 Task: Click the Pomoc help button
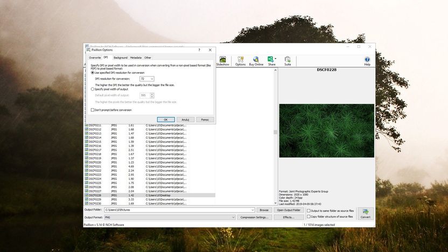(x=205, y=120)
